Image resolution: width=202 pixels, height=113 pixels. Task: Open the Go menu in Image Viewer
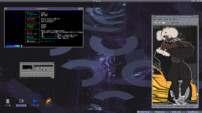point(171,19)
